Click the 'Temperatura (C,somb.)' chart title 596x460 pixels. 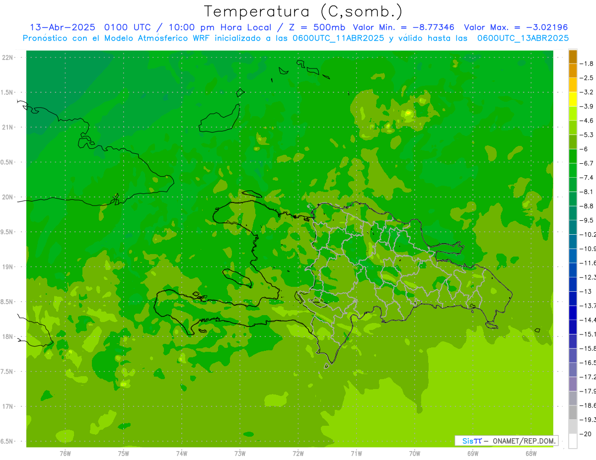click(303, 11)
